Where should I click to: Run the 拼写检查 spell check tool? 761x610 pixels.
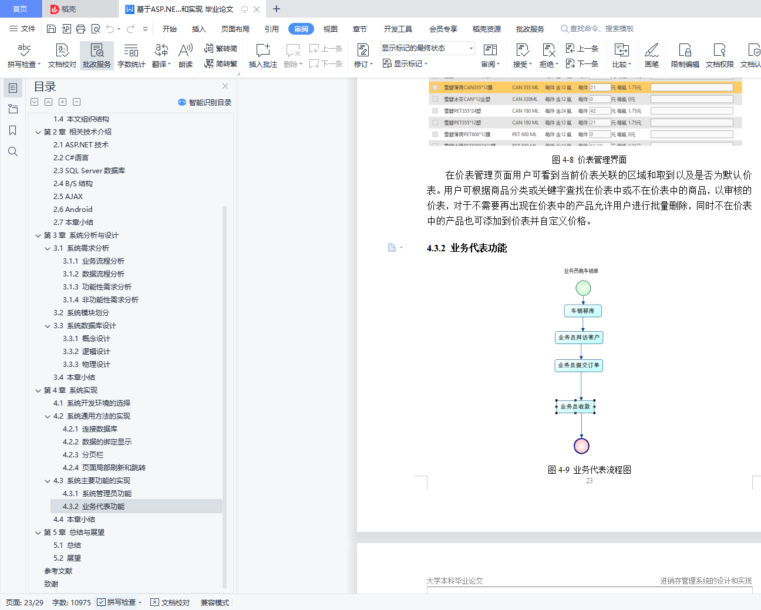pyautogui.click(x=24, y=56)
